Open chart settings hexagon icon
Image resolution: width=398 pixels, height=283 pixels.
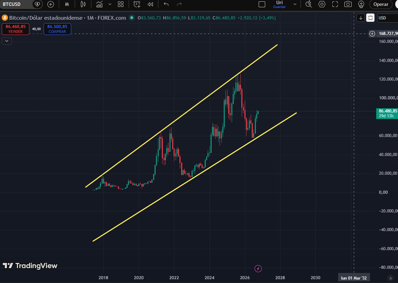[x=322, y=4]
